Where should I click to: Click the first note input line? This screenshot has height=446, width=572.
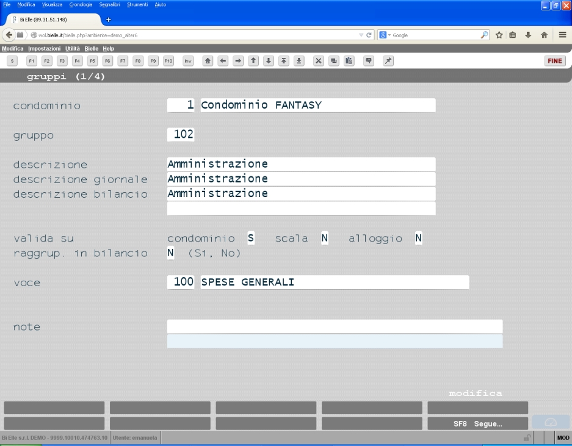pos(335,326)
